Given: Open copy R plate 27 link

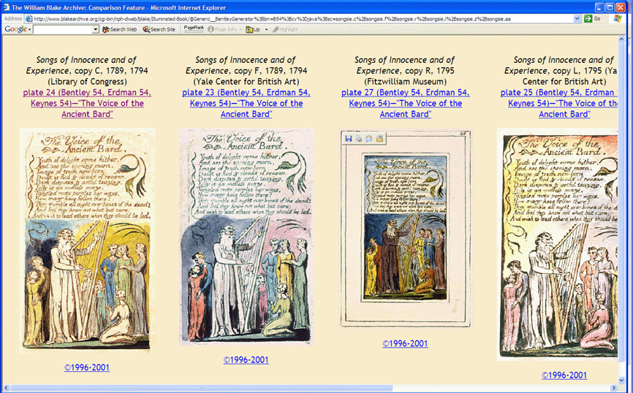Looking at the screenshot, I should 406,103.
